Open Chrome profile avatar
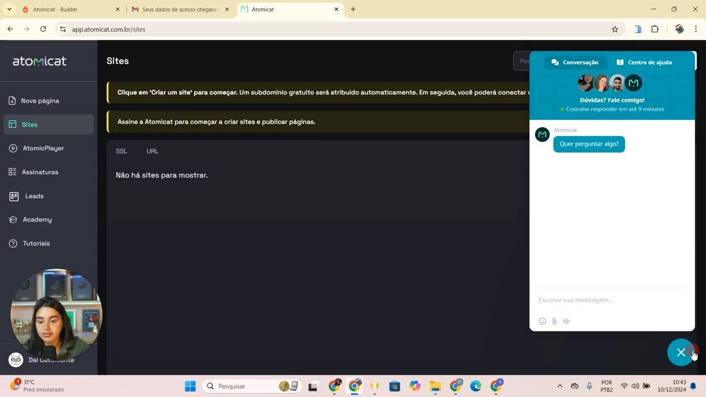 (x=679, y=29)
